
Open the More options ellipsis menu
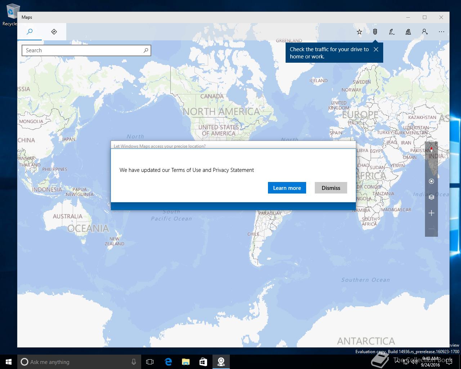(x=441, y=32)
